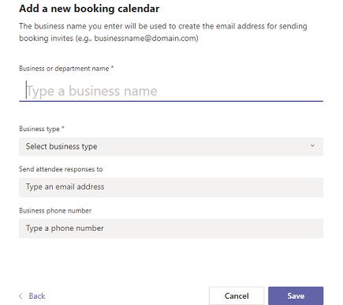The image size is (343, 305).
Task: Click the left-pointing Back chevron icon
Action: tap(21, 296)
